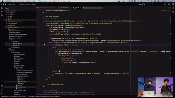This screenshot has width=175, height=98.
Task: Click the warnings inspection indicator
Action: pos(164,10)
